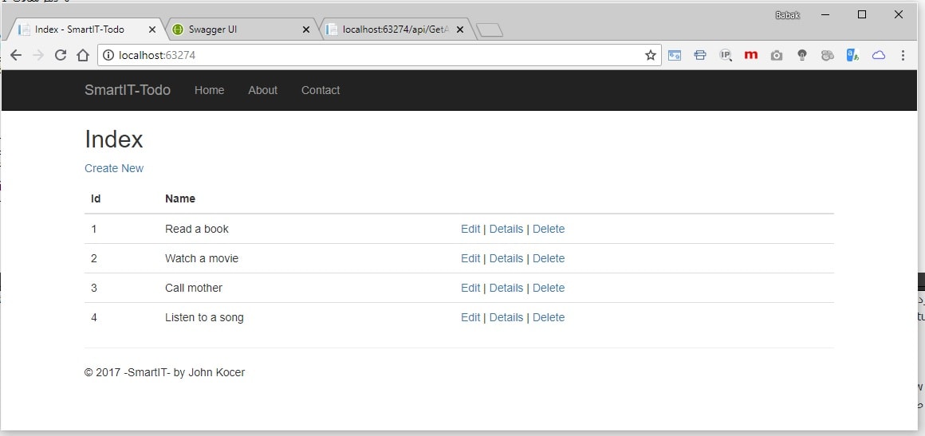Click the lightbulb extension icon
The image size is (925, 436).
pyautogui.click(x=802, y=55)
